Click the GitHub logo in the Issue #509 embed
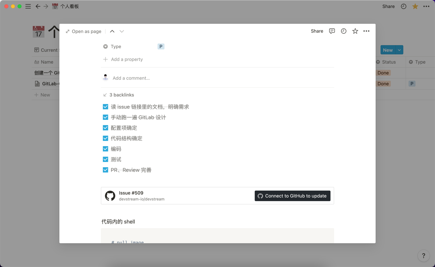435x267 pixels. (110, 196)
